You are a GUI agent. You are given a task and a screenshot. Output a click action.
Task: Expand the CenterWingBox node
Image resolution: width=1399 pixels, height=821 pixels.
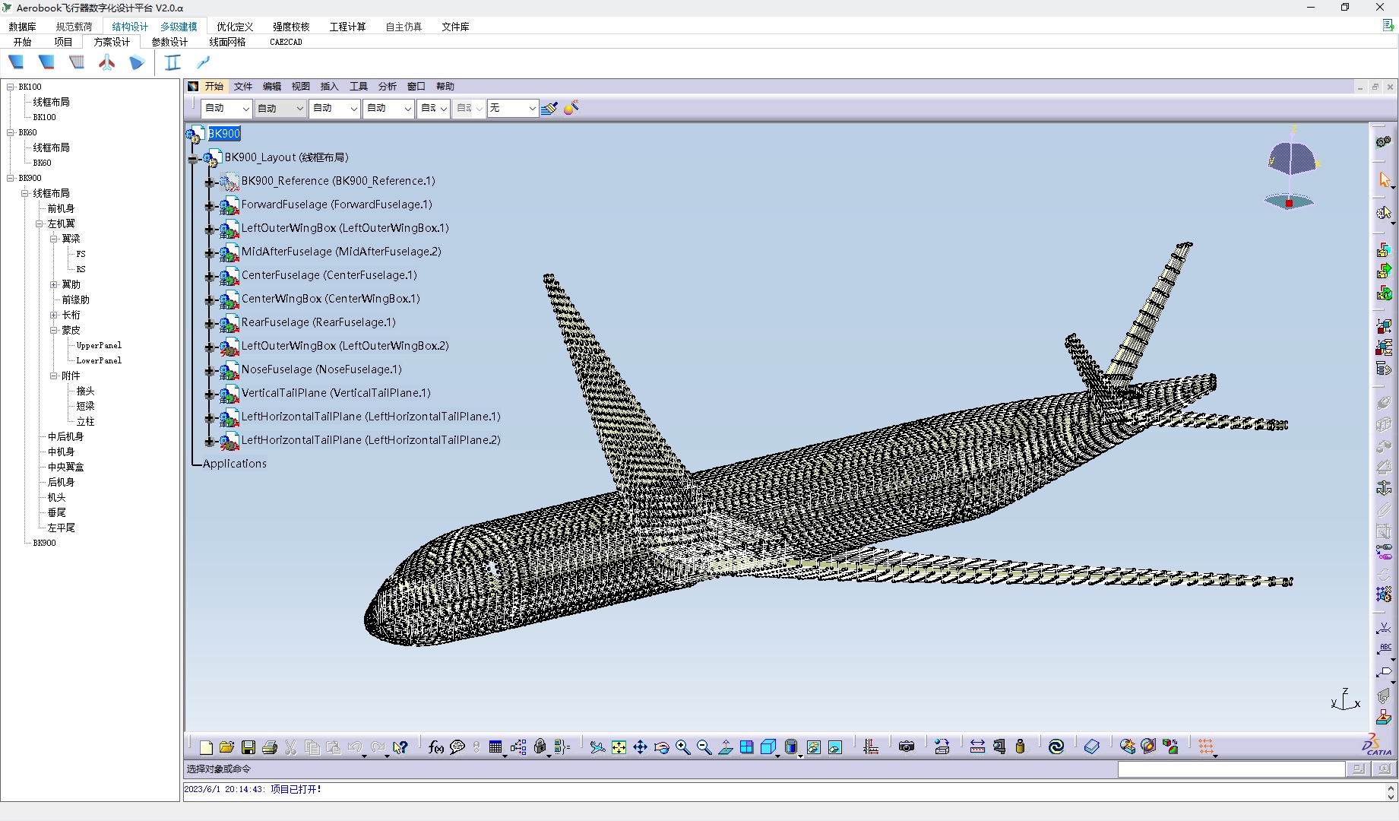[x=209, y=300]
